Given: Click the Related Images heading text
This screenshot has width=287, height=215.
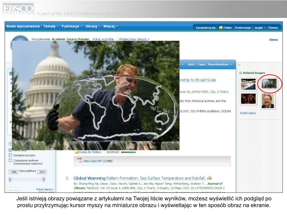Looking at the screenshot, I should (x=254, y=73).
